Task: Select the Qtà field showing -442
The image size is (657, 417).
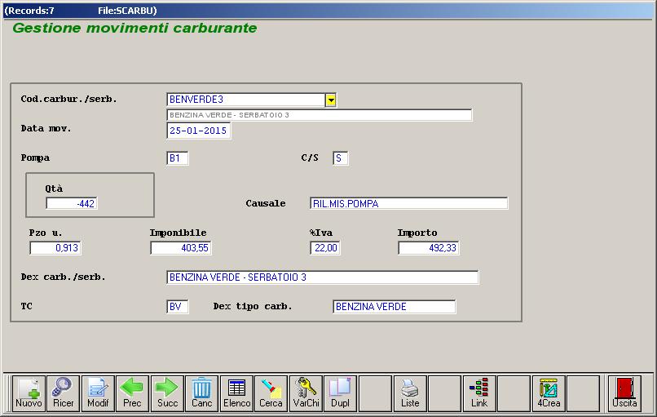Action: [x=72, y=203]
